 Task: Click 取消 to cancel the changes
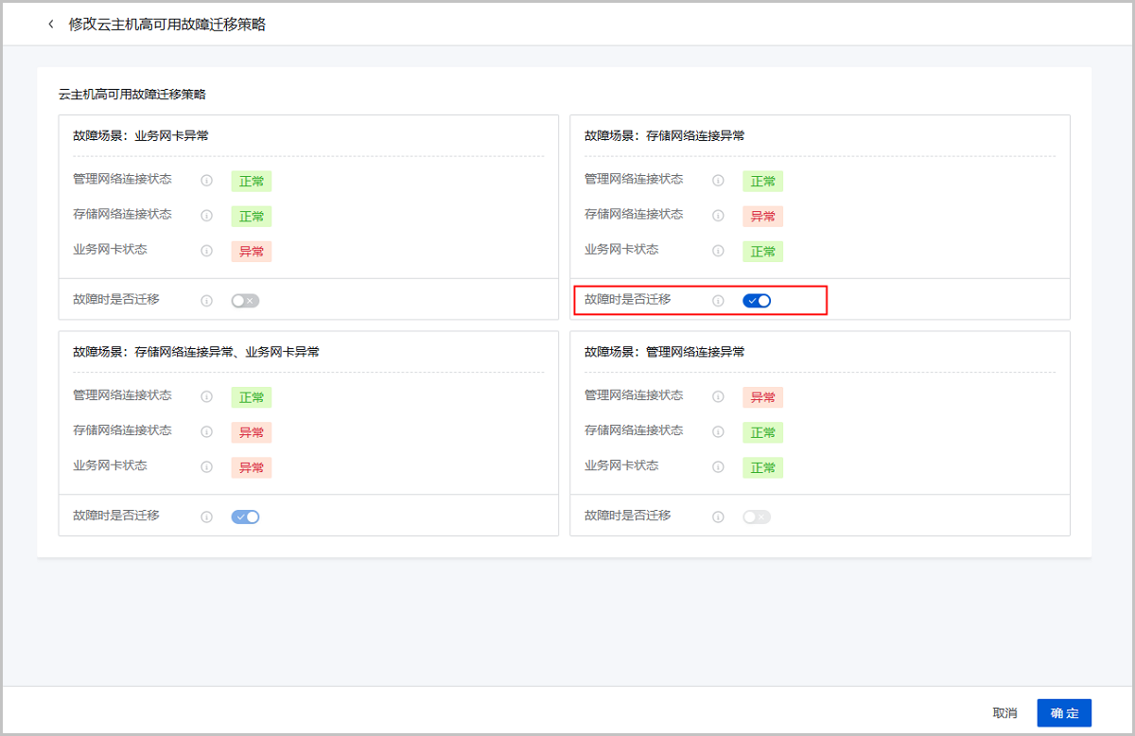(1004, 712)
